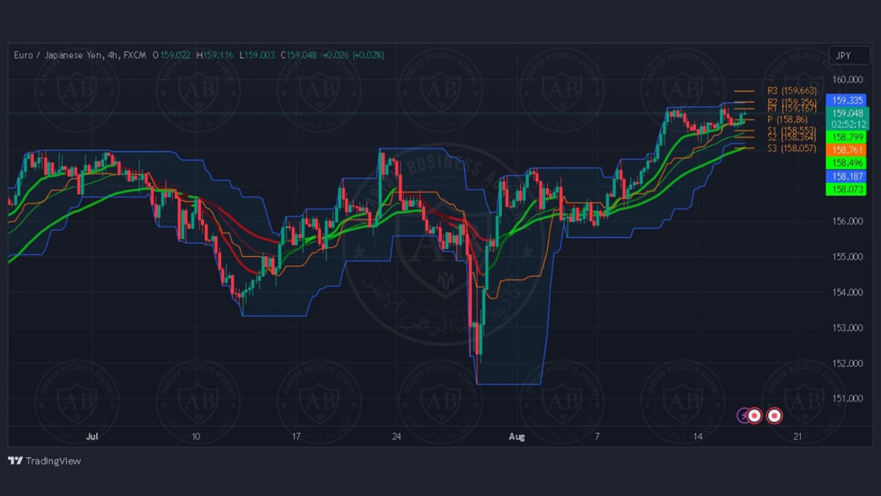Image resolution: width=881 pixels, height=496 pixels.
Task: Click the 21 date label on the time axis
Action: [798, 437]
